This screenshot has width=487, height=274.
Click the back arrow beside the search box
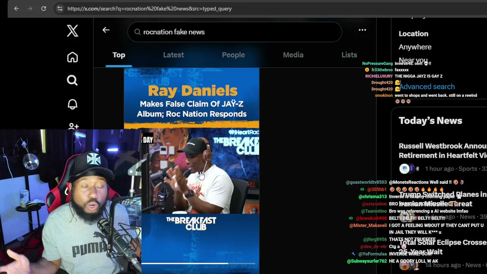[106, 30]
